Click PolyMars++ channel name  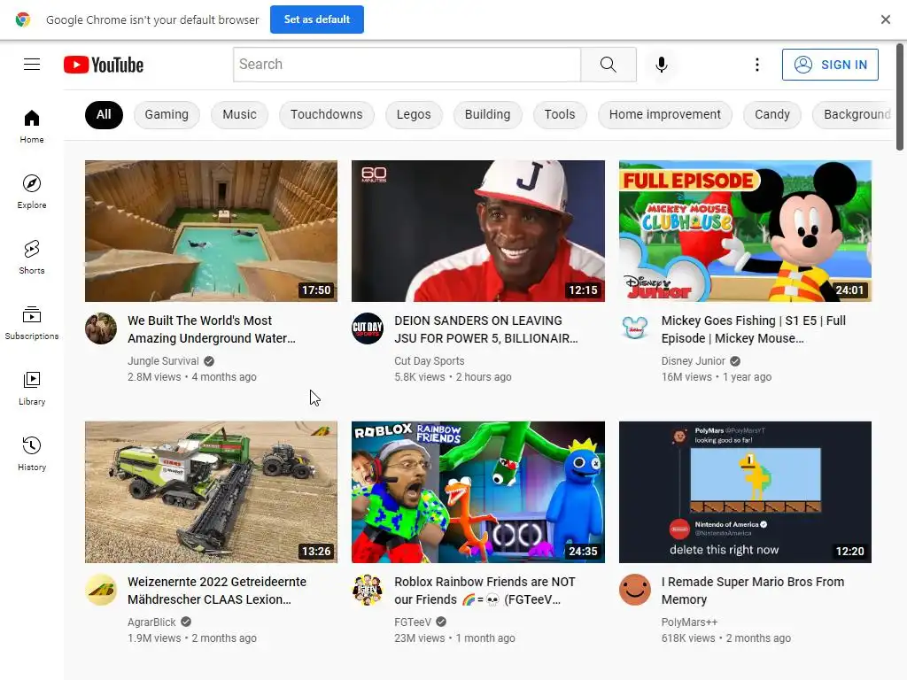(x=689, y=622)
